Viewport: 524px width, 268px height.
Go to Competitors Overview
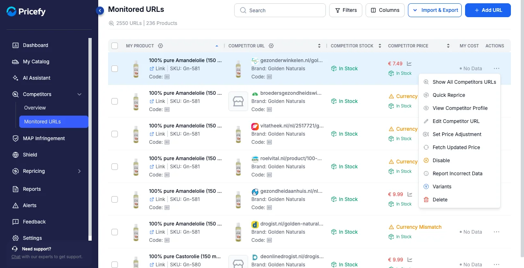[x=35, y=108]
